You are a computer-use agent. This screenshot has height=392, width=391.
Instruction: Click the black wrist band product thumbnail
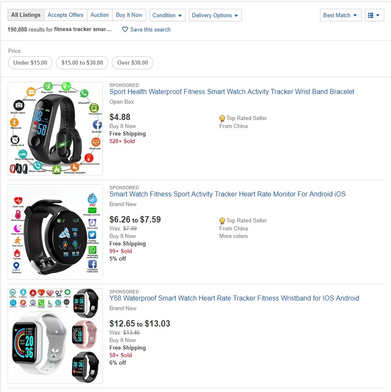click(x=55, y=128)
